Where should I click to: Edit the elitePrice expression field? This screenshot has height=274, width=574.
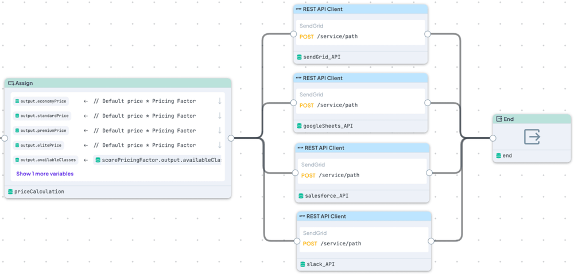click(145, 145)
